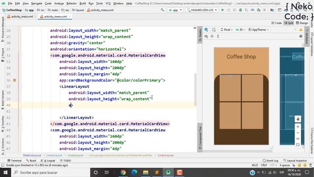Open the TODO tool window

(65, 161)
